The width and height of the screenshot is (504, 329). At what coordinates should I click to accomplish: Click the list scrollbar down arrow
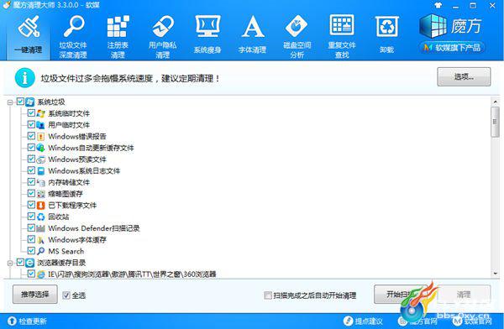pyautogui.click(x=495, y=274)
